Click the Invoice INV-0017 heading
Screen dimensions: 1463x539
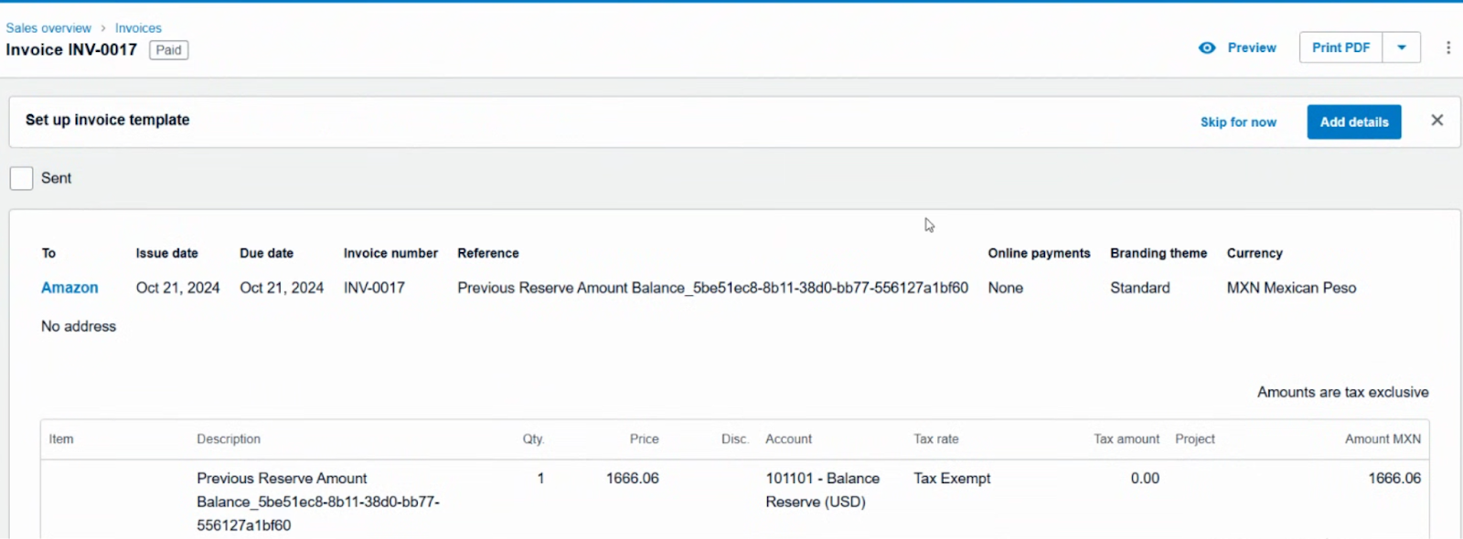point(71,50)
